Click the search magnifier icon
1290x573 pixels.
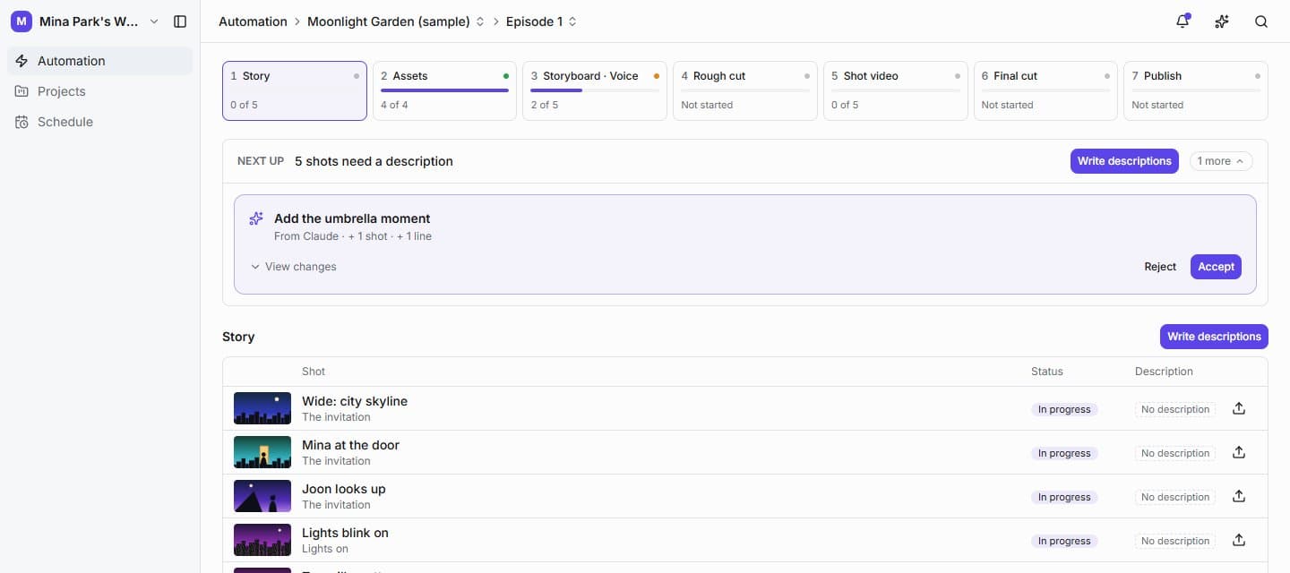click(x=1261, y=21)
